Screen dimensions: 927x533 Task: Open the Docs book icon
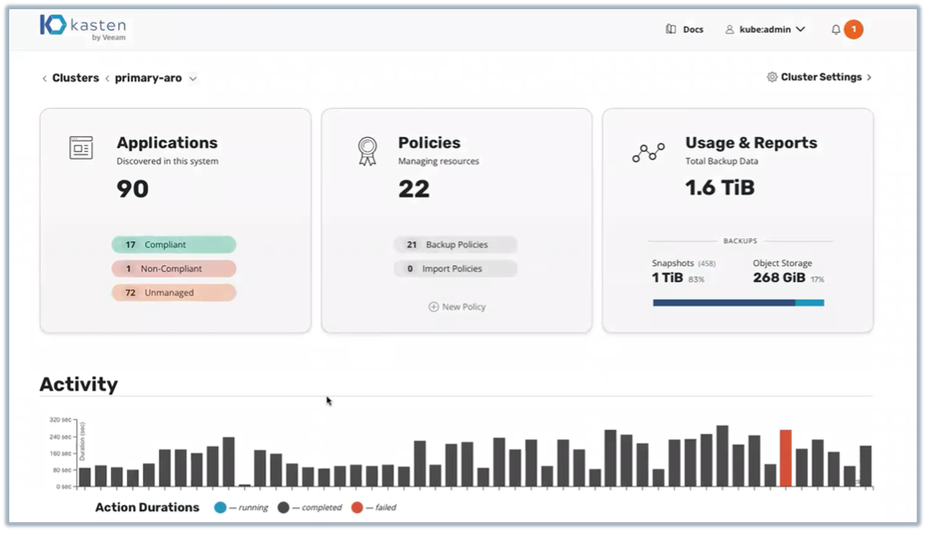670,30
